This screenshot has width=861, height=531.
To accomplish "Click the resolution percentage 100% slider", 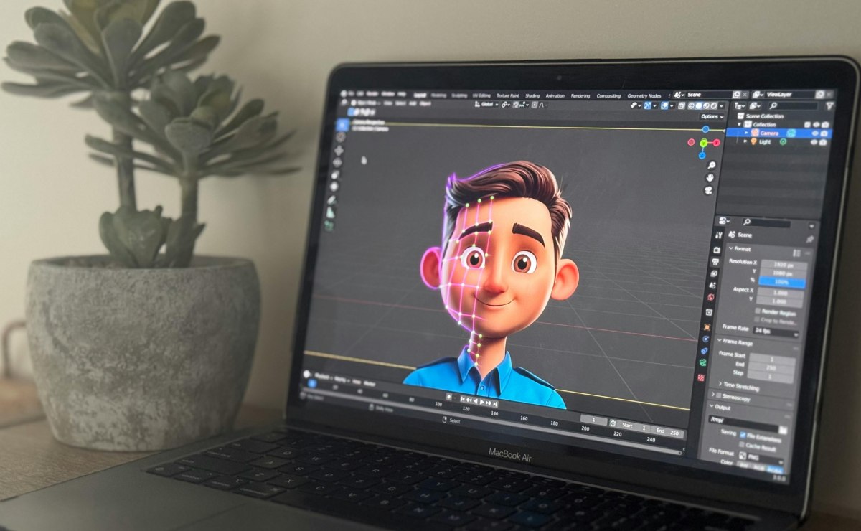I will click(783, 283).
